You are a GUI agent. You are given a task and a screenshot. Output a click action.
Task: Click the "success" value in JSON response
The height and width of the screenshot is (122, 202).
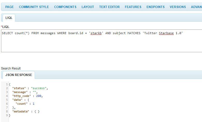pos(39,88)
